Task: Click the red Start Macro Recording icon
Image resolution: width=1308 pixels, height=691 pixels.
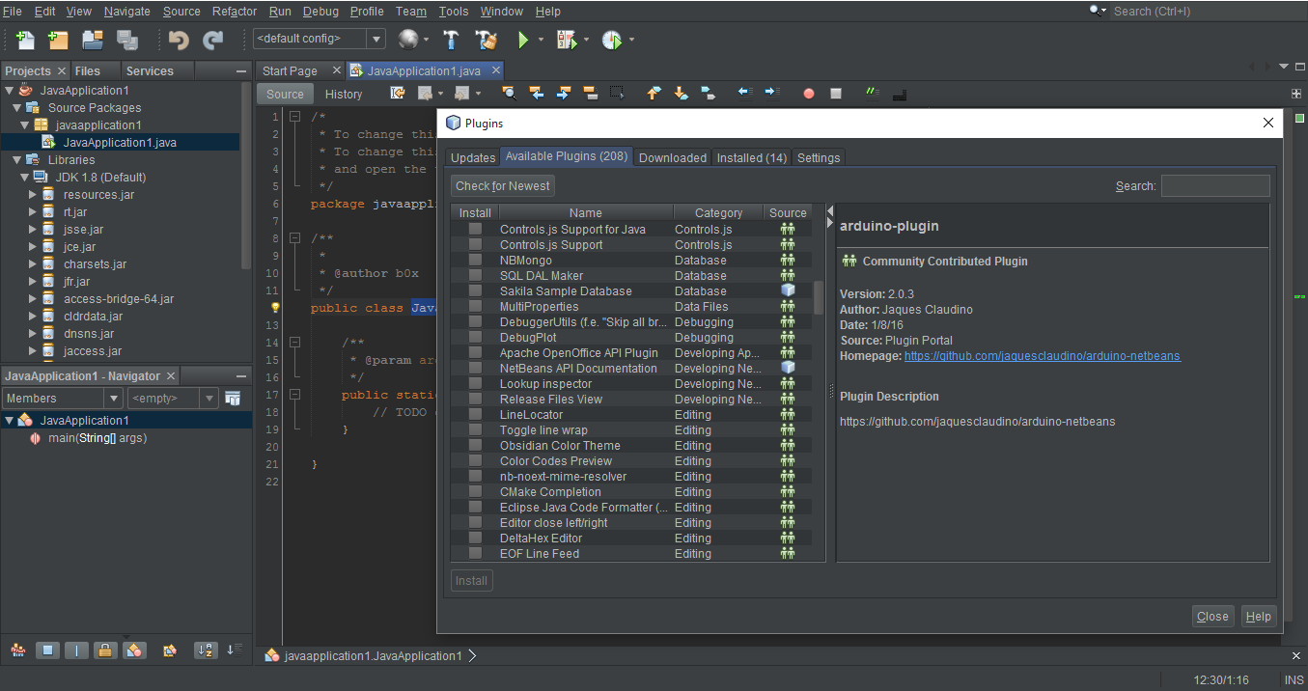Action: click(809, 94)
